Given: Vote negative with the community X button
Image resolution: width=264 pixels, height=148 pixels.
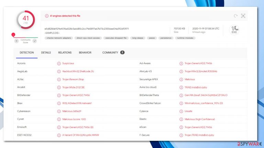Looking at the screenshot, I should coord(16,41).
